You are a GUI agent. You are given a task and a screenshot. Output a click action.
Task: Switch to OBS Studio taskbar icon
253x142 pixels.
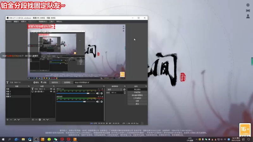(36, 139)
